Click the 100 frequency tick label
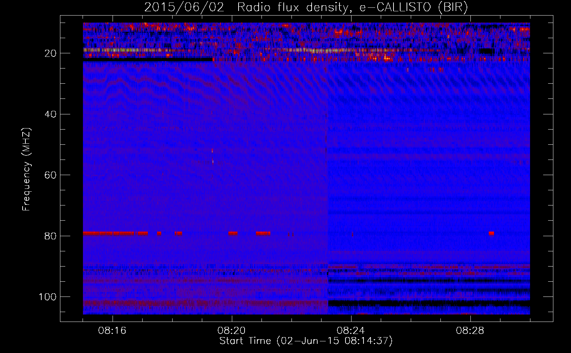Image resolution: width=571 pixels, height=353 pixels. point(48,297)
